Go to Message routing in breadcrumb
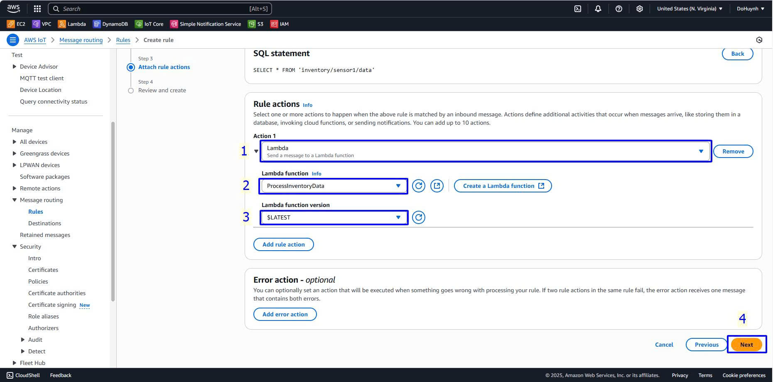Viewport: 773px width, 382px height. (81, 40)
